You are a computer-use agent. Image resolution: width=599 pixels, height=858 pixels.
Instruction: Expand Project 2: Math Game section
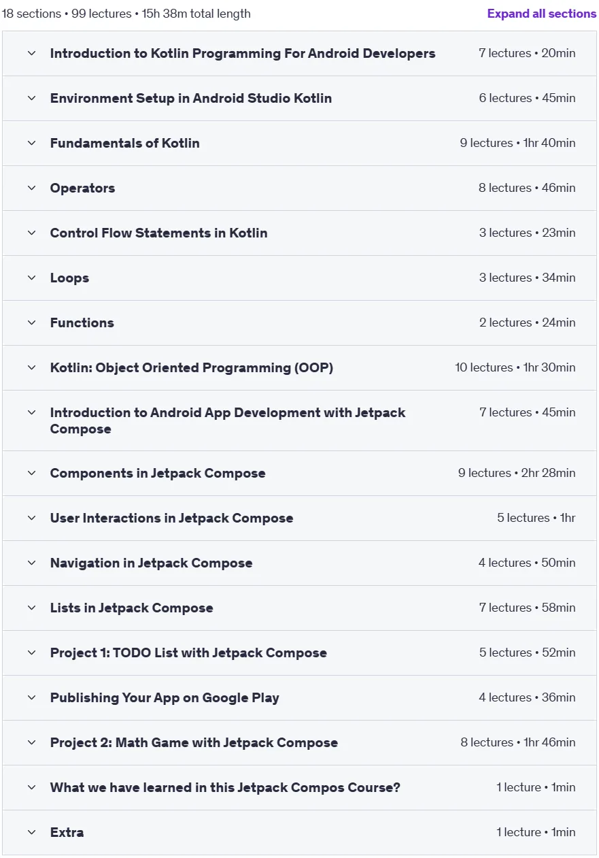[299, 742]
